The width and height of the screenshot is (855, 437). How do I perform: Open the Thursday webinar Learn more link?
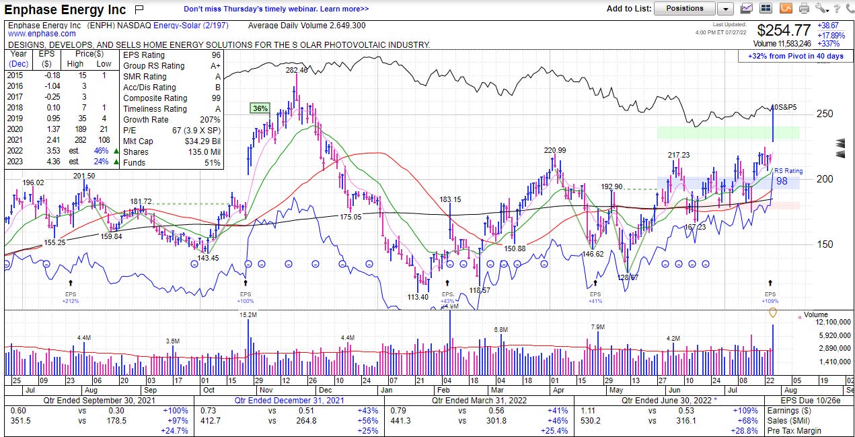(x=276, y=9)
